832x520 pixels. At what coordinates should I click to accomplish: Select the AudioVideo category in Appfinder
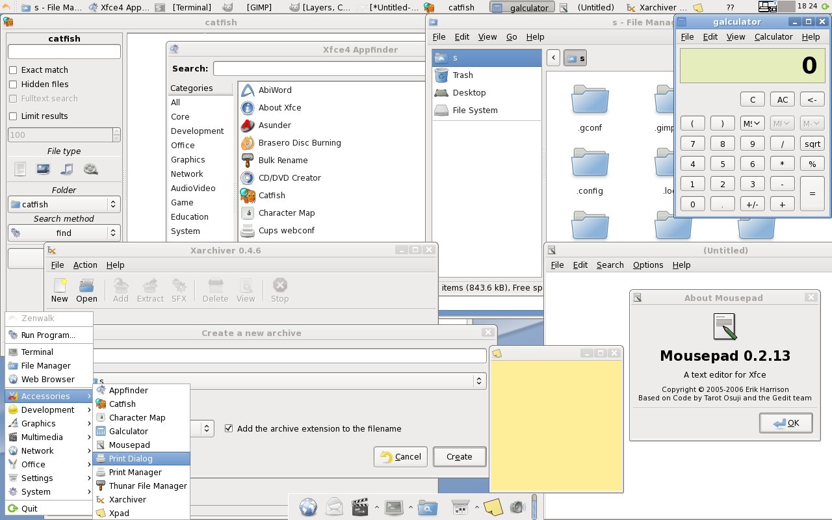(193, 188)
